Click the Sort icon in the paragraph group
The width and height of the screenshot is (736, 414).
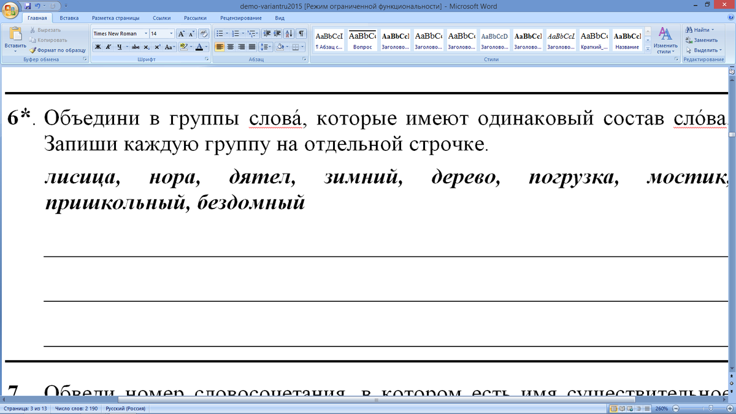tap(289, 34)
